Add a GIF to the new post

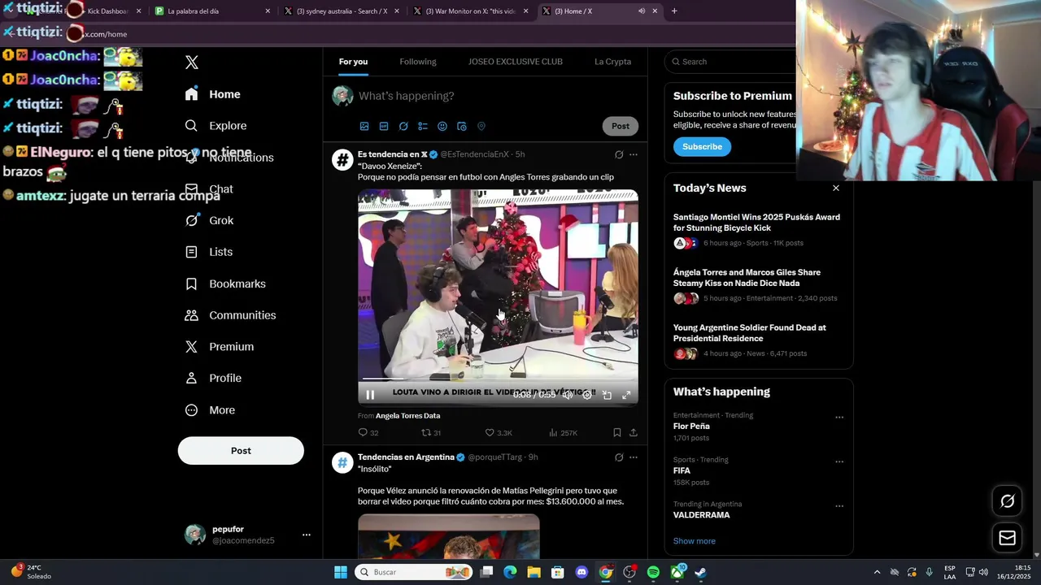click(384, 127)
